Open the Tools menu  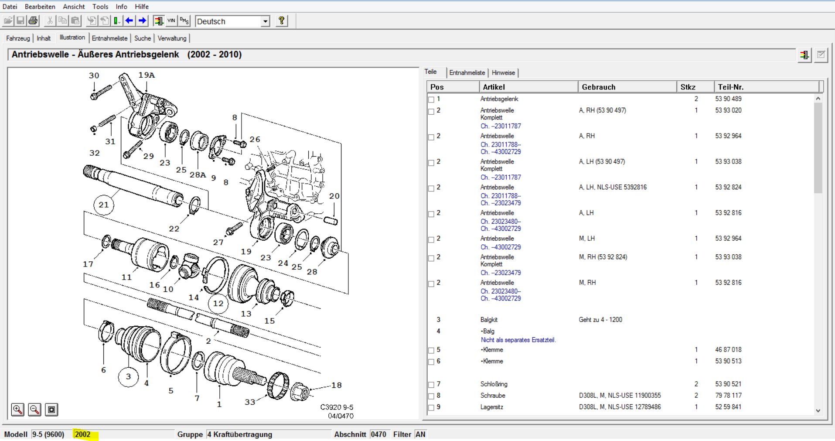100,7
